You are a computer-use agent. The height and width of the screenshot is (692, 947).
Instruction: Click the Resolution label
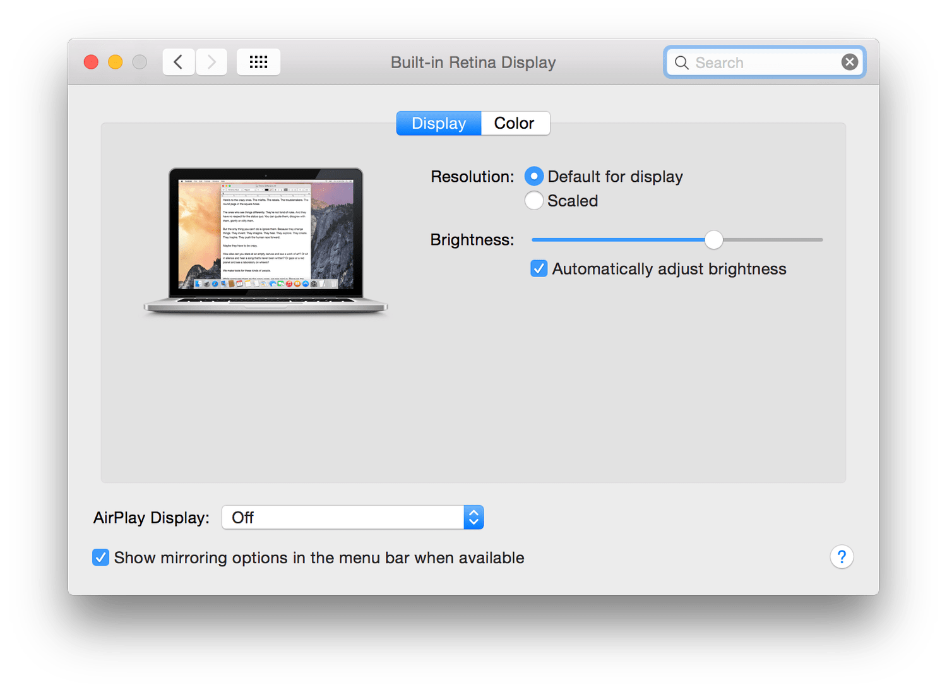(x=472, y=177)
